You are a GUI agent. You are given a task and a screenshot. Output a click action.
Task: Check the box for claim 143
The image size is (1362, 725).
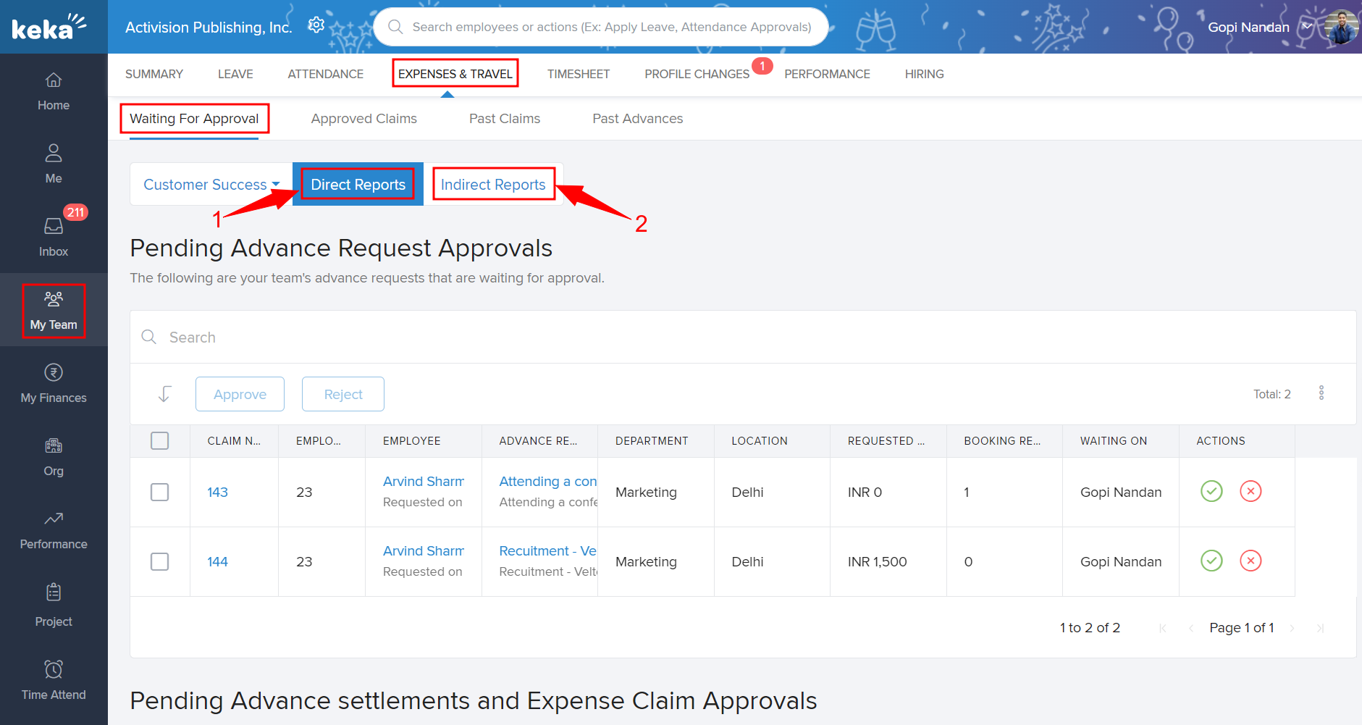(160, 492)
